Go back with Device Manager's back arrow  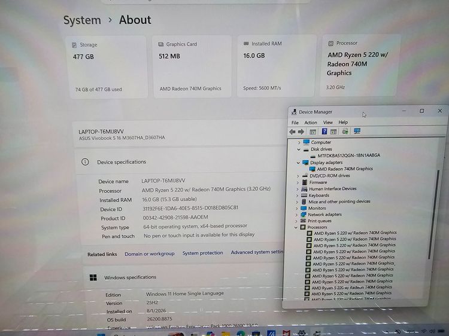coord(292,132)
